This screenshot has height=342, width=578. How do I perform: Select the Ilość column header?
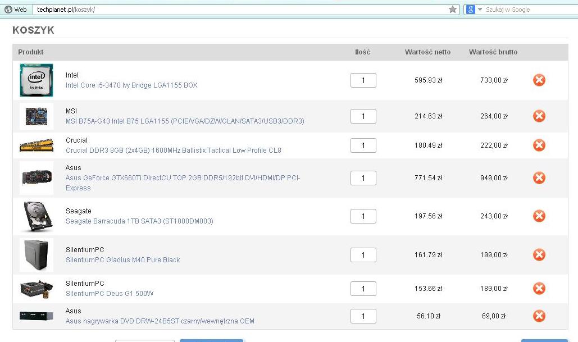click(x=362, y=52)
